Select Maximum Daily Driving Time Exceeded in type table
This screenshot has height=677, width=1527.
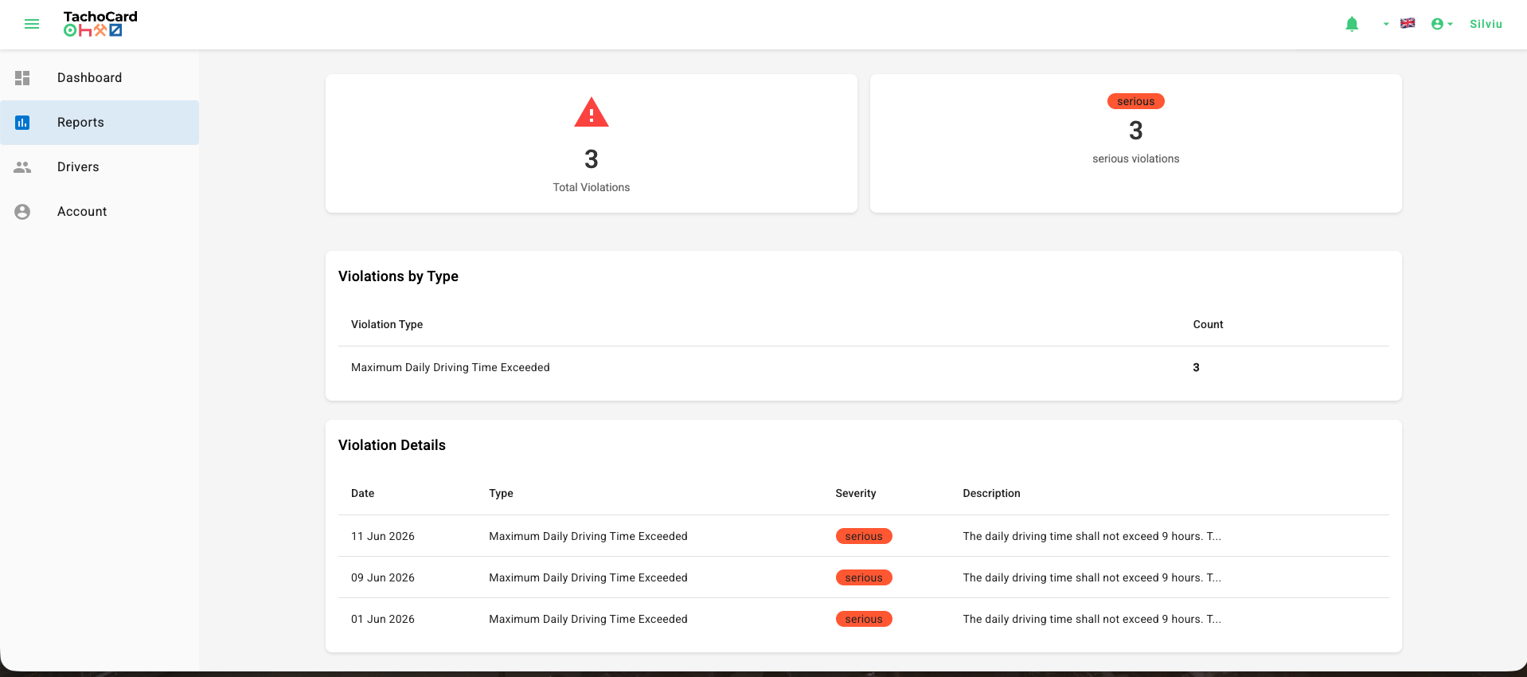click(x=451, y=367)
